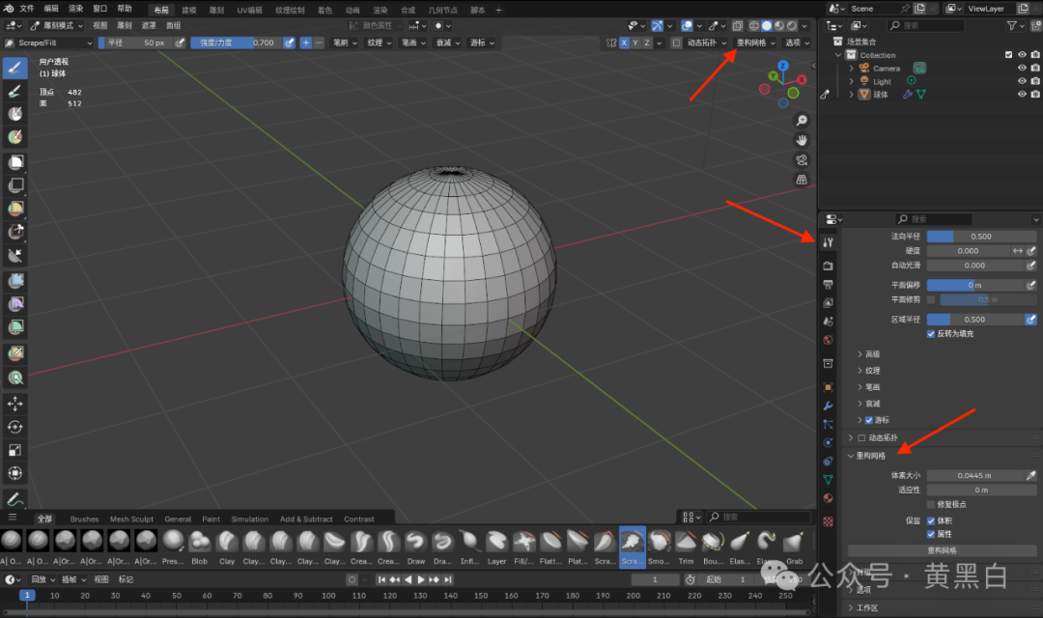Open the Output properties tab icon
This screenshot has width=1043, height=618.
click(829, 284)
